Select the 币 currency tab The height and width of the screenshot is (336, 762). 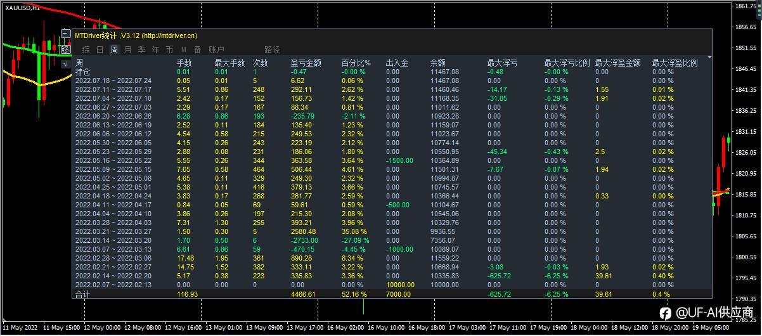pos(169,49)
